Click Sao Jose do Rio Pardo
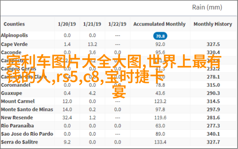Image resolution: width=238 pixels, height=149 pixels. pos(27,134)
